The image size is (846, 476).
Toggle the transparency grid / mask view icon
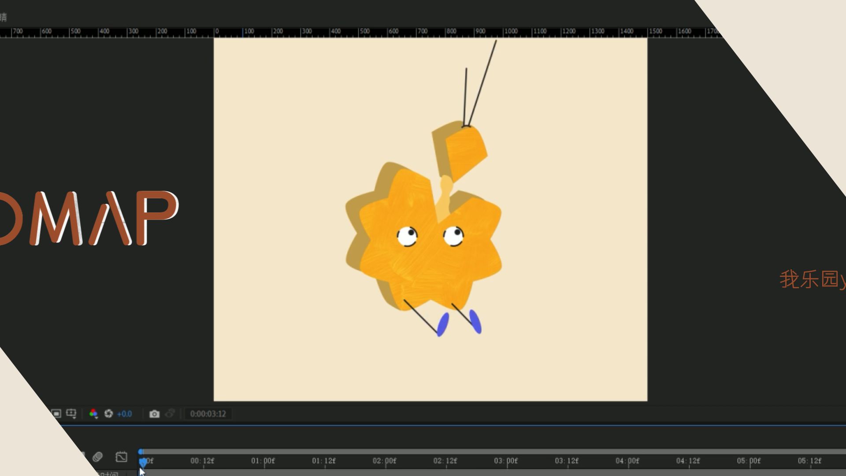coord(56,413)
